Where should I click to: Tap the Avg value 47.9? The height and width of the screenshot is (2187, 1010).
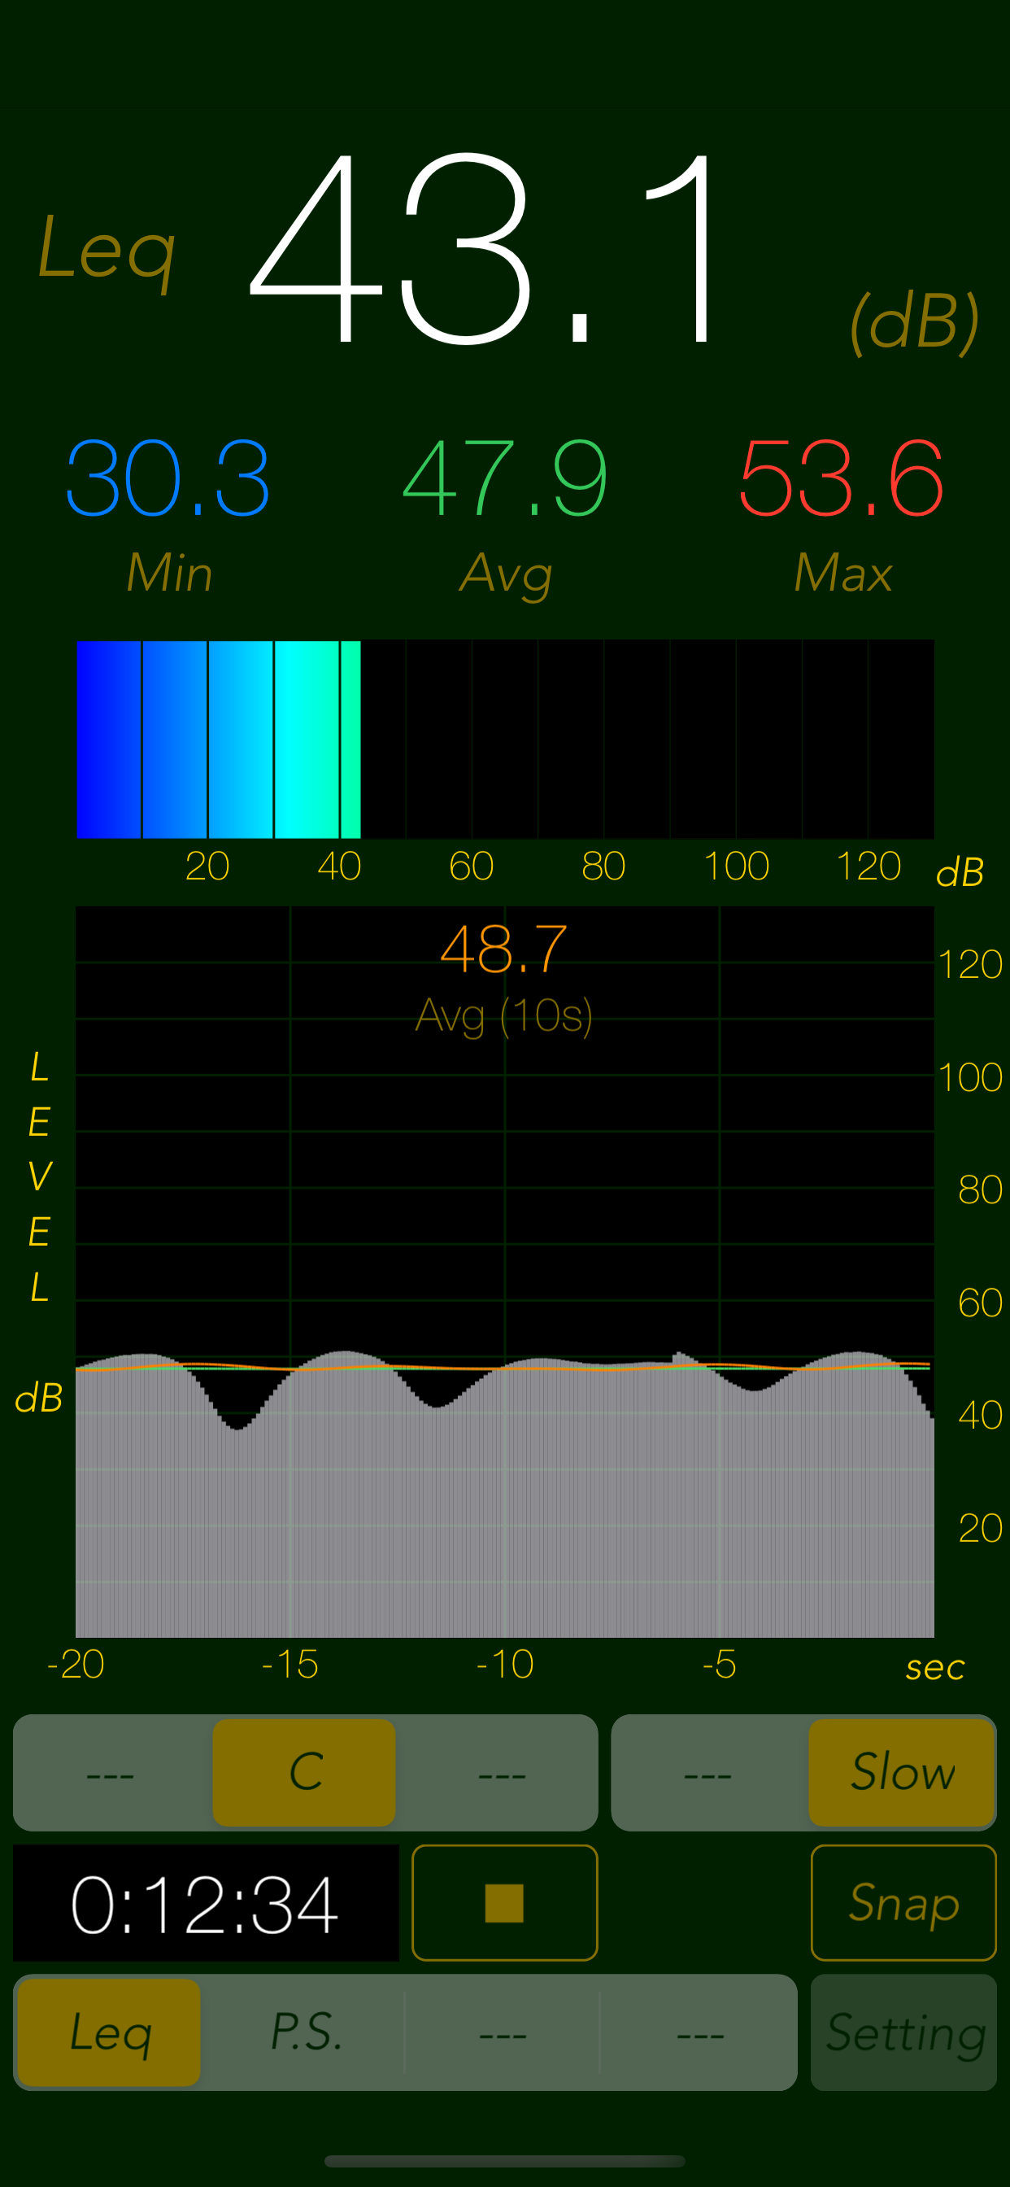click(505, 477)
